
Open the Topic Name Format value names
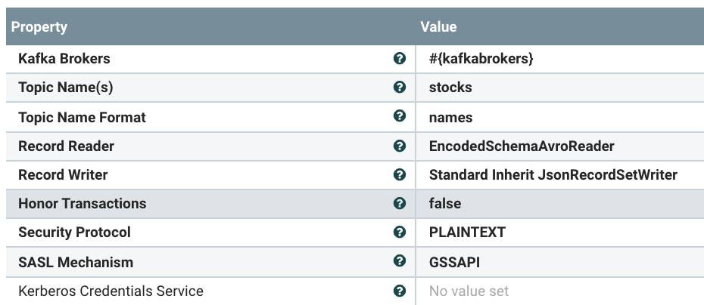[450, 117]
